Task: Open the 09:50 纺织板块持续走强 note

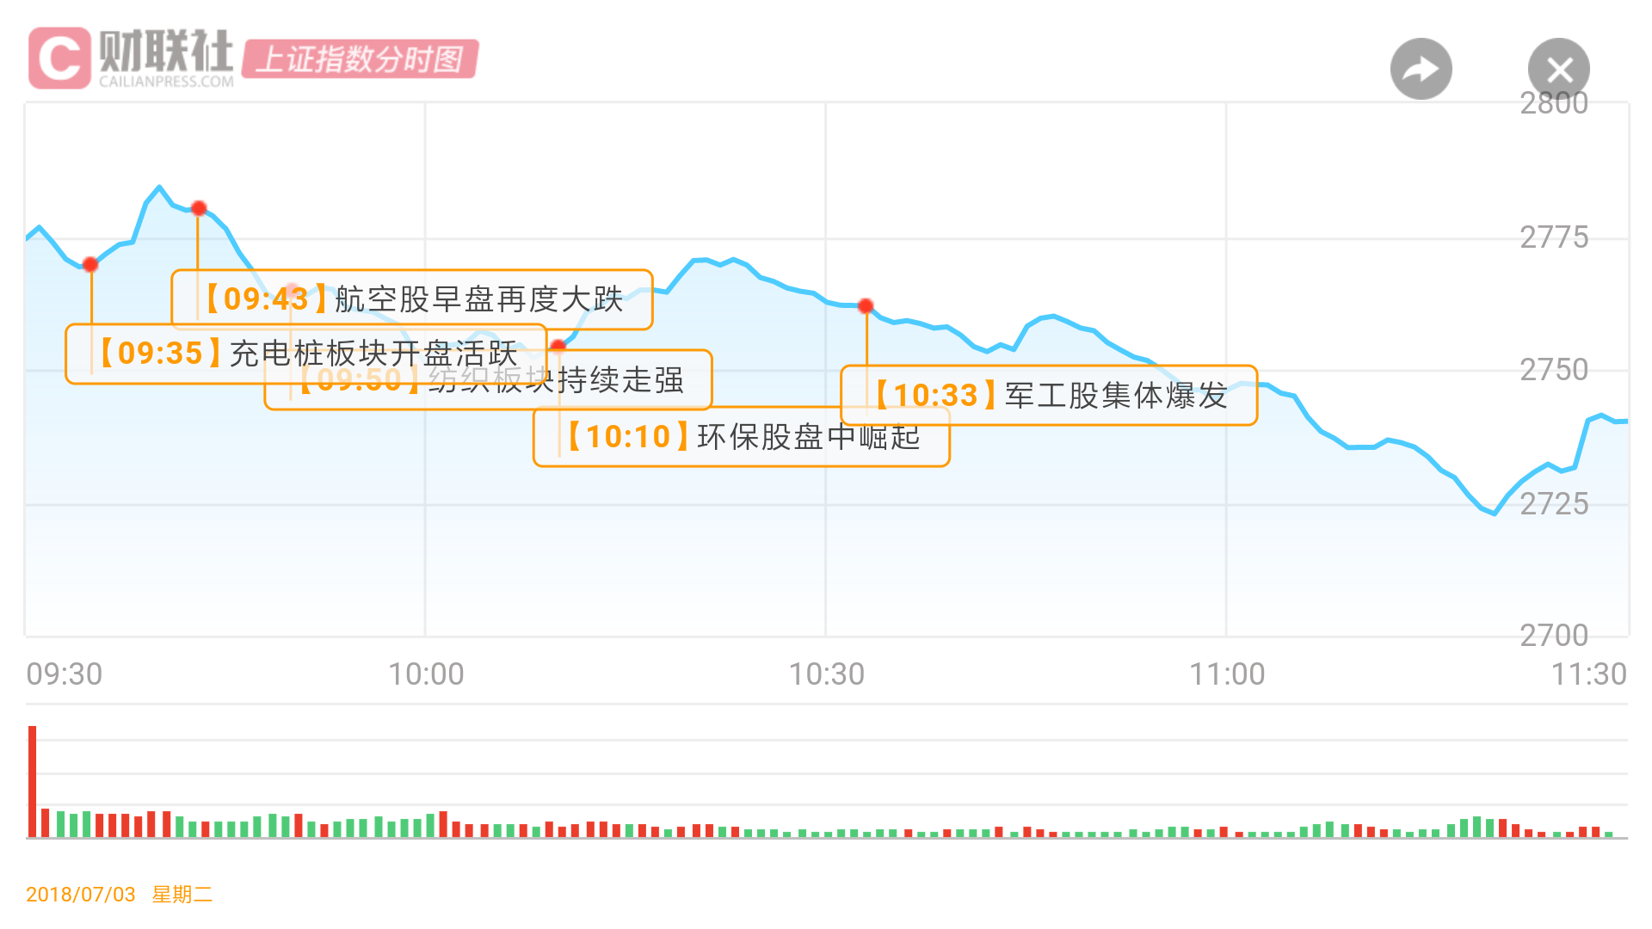Action: (489, 379)
